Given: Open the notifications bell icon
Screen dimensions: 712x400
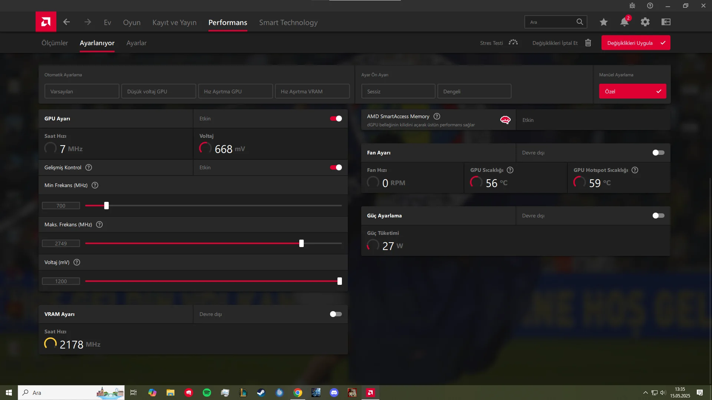Looking at the screenshot, I should (x=624, y=22).
